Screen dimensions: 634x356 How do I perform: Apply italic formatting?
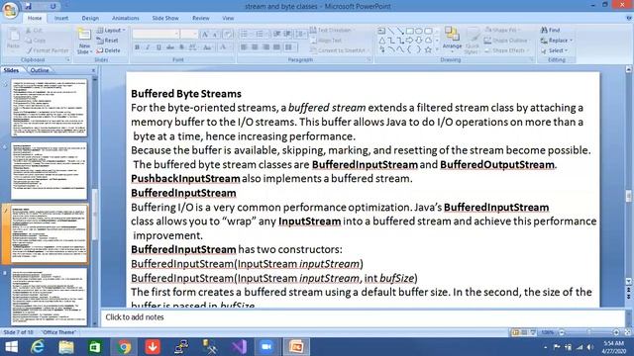(x=148, y=47)
